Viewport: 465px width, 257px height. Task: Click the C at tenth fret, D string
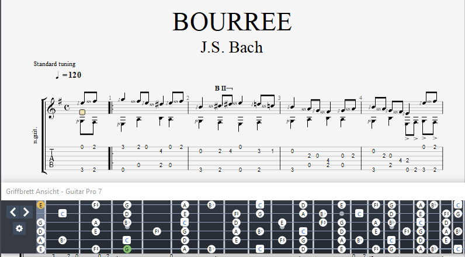(303, 231)
